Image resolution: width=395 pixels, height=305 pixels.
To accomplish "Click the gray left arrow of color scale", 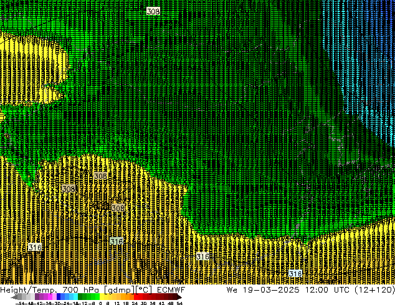I will point(14,298).
